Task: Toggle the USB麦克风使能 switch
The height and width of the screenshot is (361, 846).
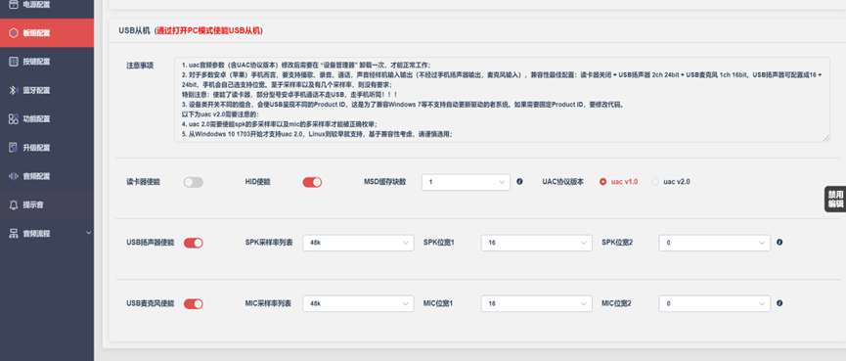Action: tap(193, 304)
